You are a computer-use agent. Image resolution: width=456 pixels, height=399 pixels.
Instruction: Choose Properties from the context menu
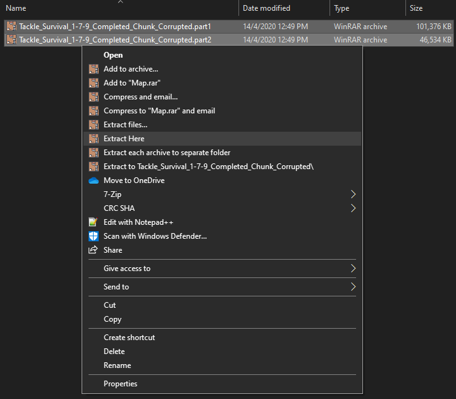coord(120,384)
